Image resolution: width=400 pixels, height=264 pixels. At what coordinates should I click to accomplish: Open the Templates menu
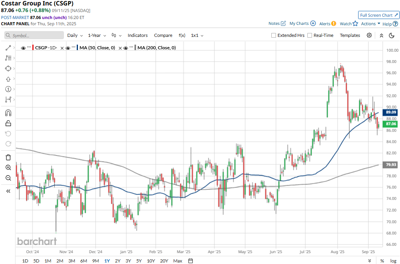(x=350, y=35)
